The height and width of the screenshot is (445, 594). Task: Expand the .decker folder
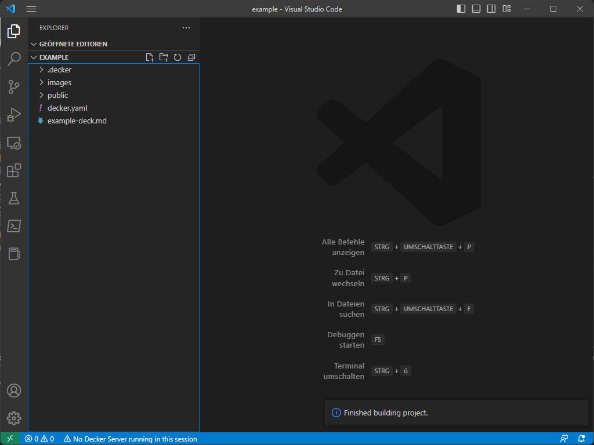(60, 70)
